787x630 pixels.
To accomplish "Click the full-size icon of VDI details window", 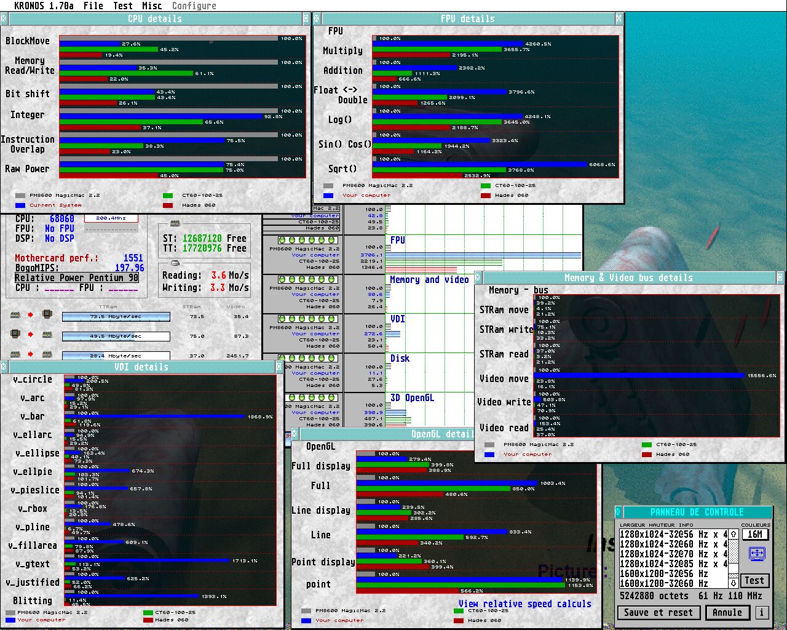I will point(279,367).
